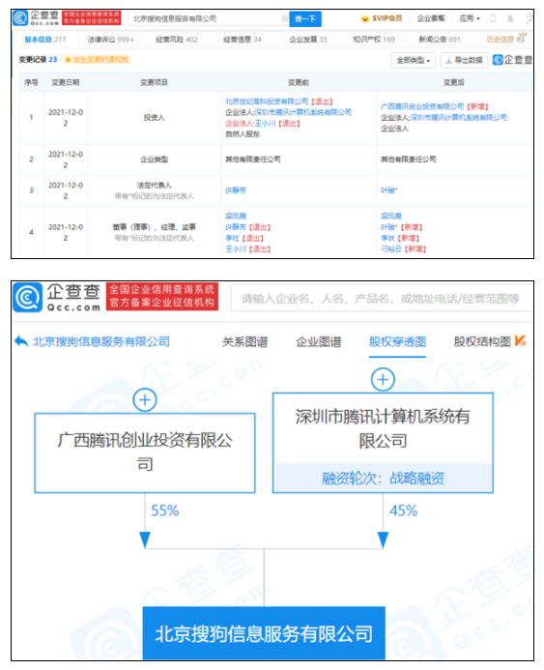Open SVIP会员 membership link
Viewport: 544px width, 670px height.
[387, 18]
